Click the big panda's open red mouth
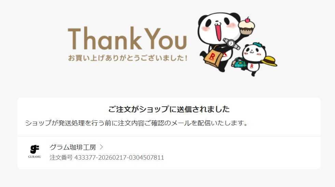This screenshot has height=187, width=335. pos(219,32)
